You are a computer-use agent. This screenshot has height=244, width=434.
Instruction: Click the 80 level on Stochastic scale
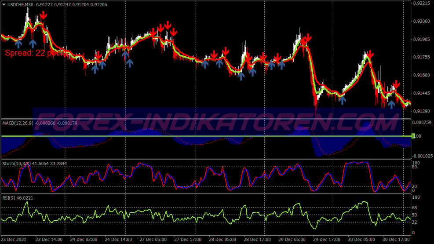pos(415,168)
